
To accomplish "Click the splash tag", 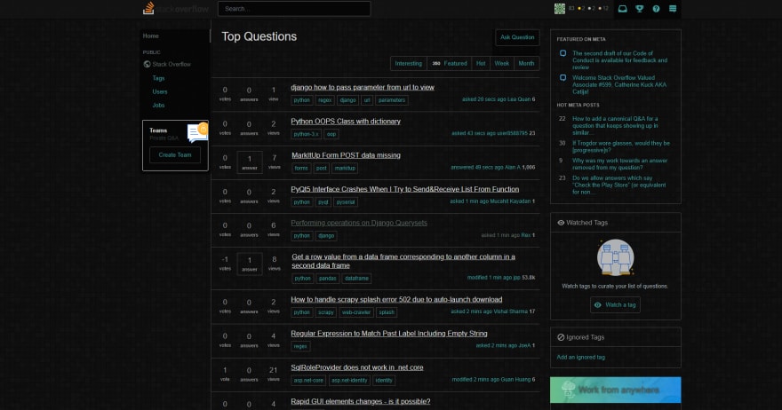I will coord(387,312).
